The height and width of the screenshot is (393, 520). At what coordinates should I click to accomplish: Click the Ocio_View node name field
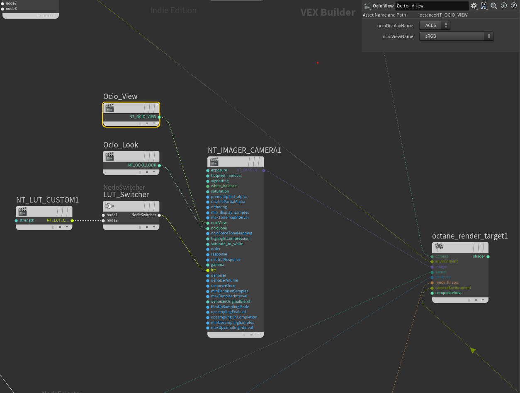(x=431, y=6)
